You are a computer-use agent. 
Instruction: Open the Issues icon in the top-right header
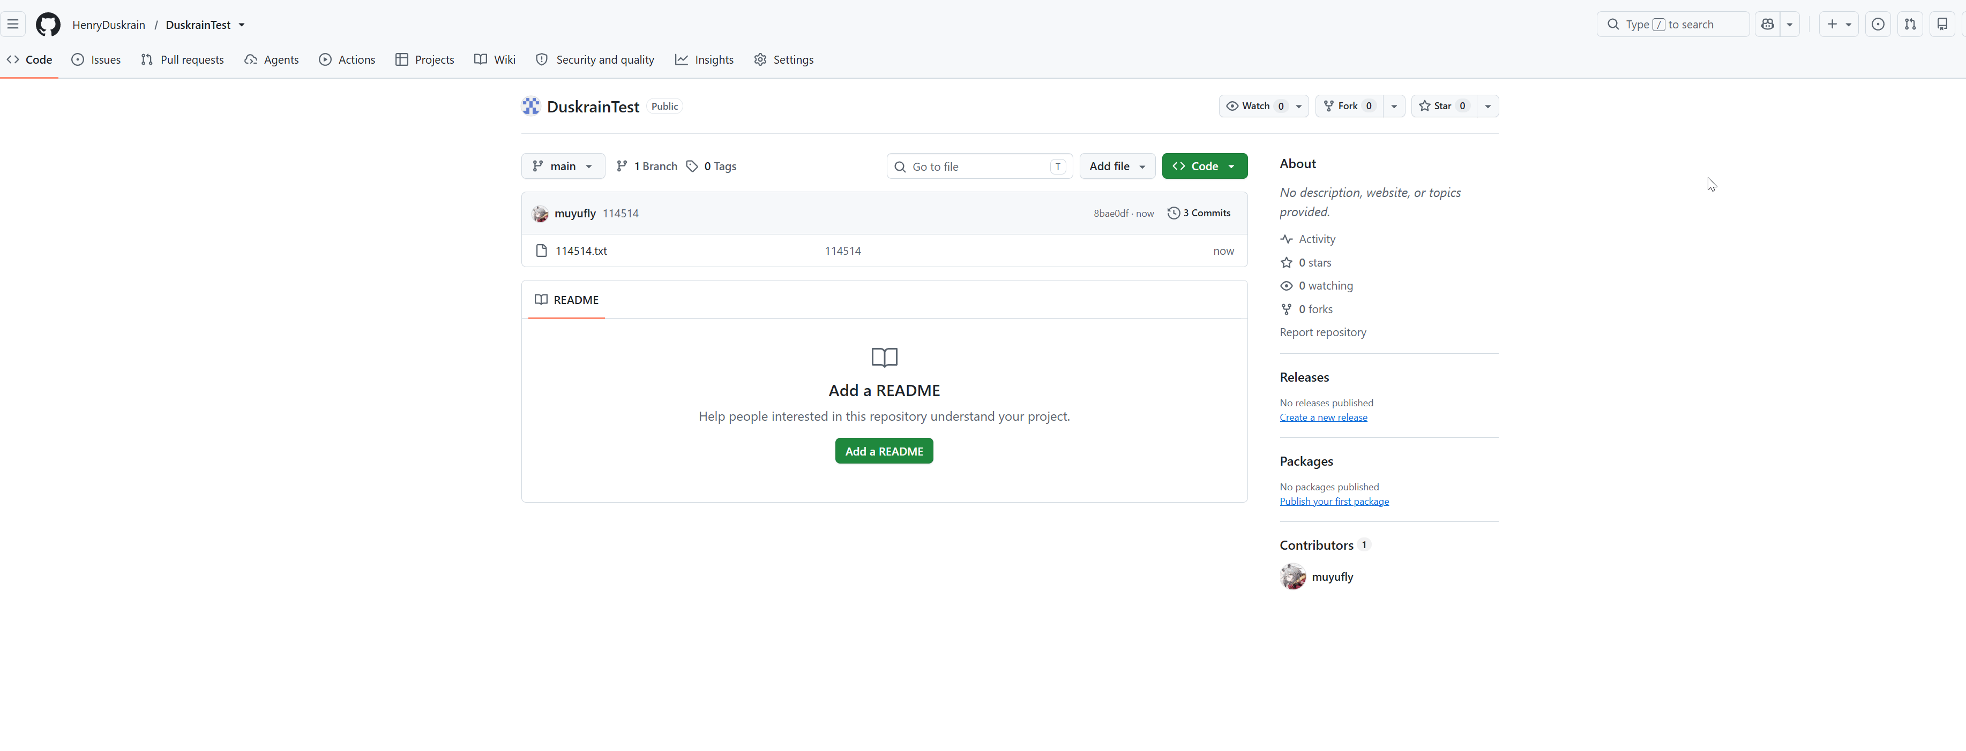click(x=1878, y=25)
